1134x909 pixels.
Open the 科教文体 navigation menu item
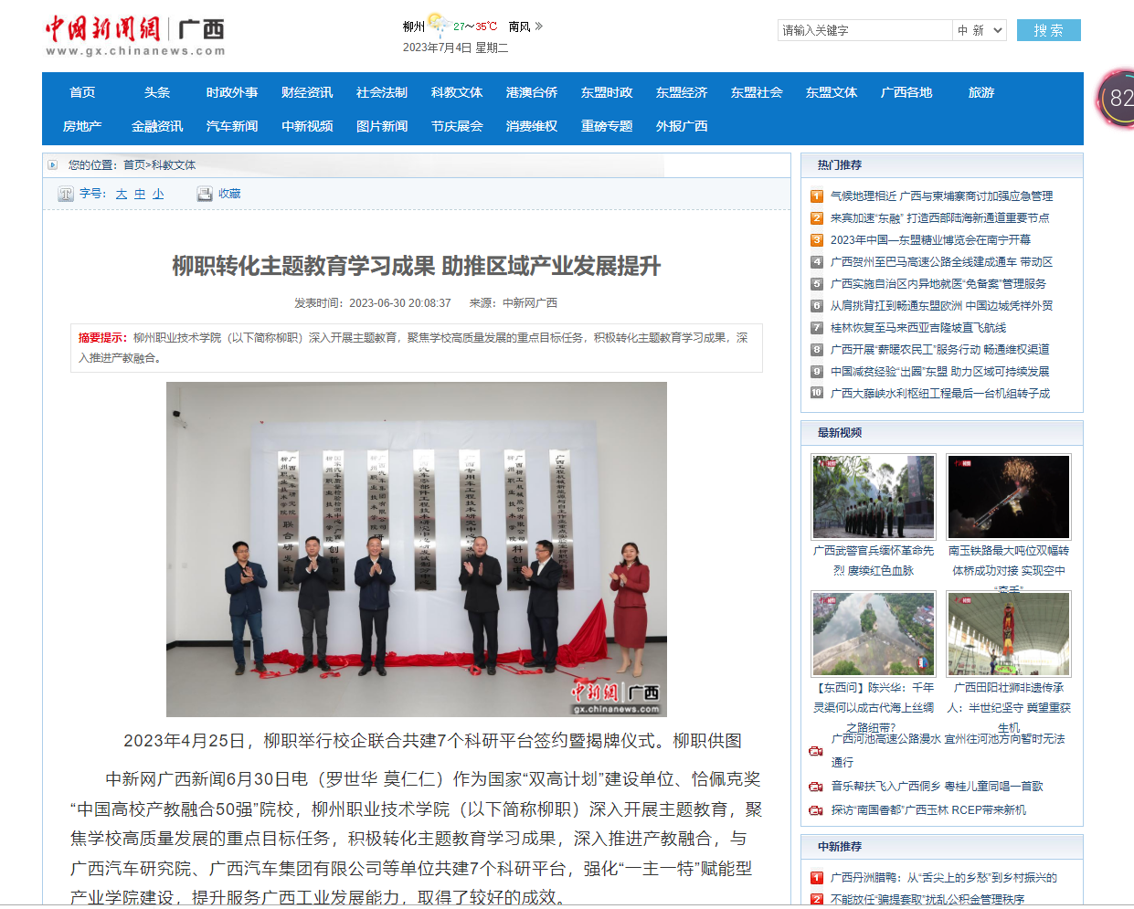457,92
